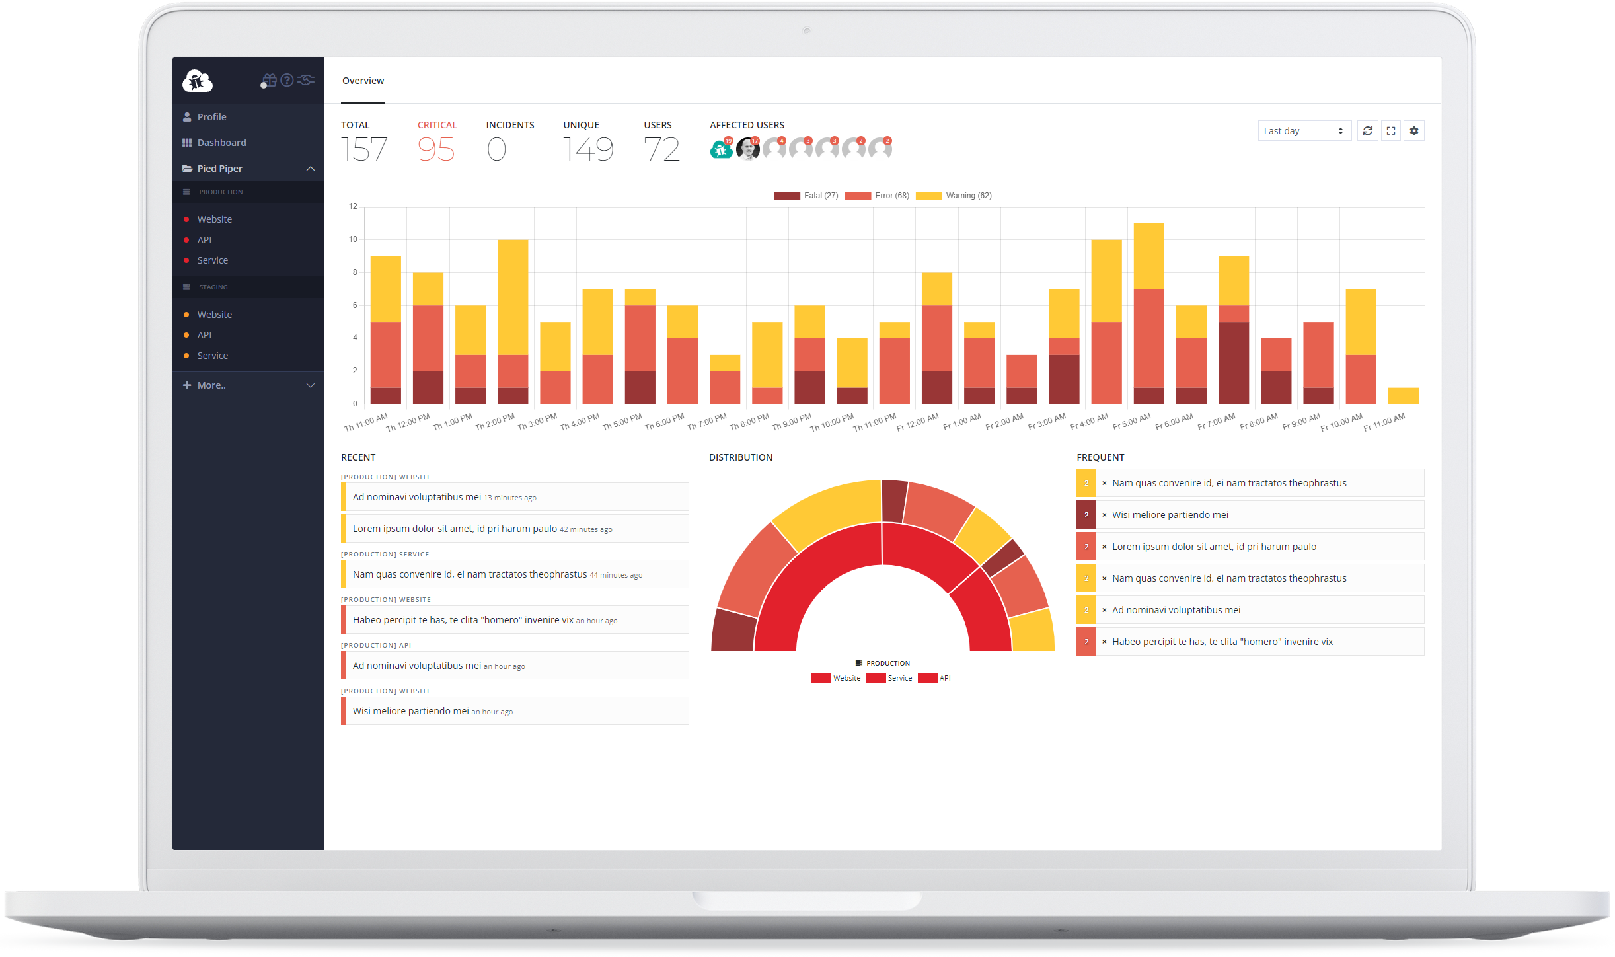
Task: Open Dashboard from the sidebar
Action: pos(221,143)
